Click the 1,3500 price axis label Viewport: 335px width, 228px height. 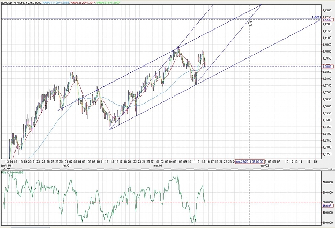click(327, 120)
